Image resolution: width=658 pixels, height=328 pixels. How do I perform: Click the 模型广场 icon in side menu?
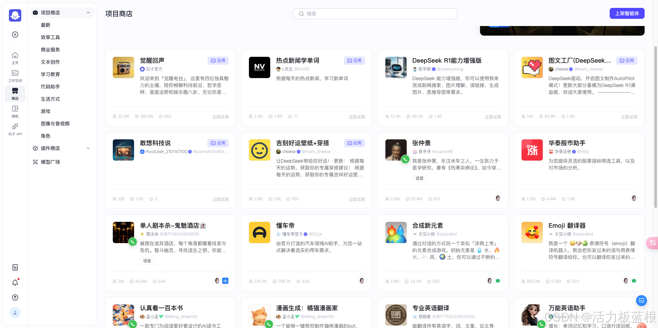pos(35,162)
